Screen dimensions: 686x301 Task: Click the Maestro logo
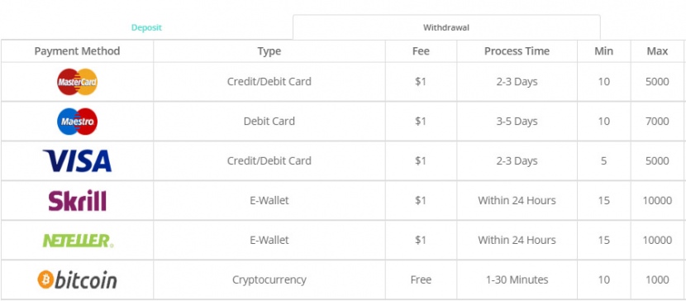(x=78, y=122)
